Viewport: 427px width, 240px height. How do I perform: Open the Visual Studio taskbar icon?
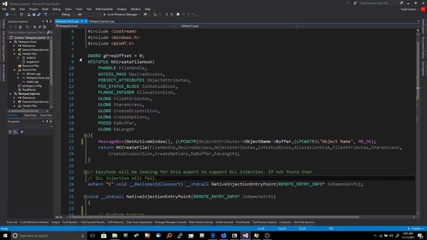(x=246, y=235)
